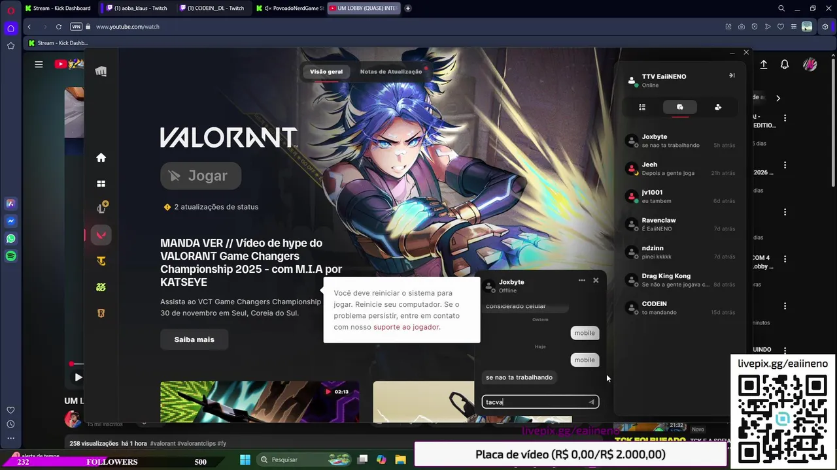
Task: Open WhatsApp in Opera sidebar
Action: click(10, 239)
